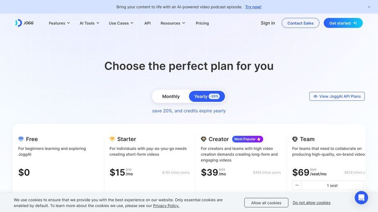
Task: Open the Resources dropdown menu
Action: pos(173,23)
